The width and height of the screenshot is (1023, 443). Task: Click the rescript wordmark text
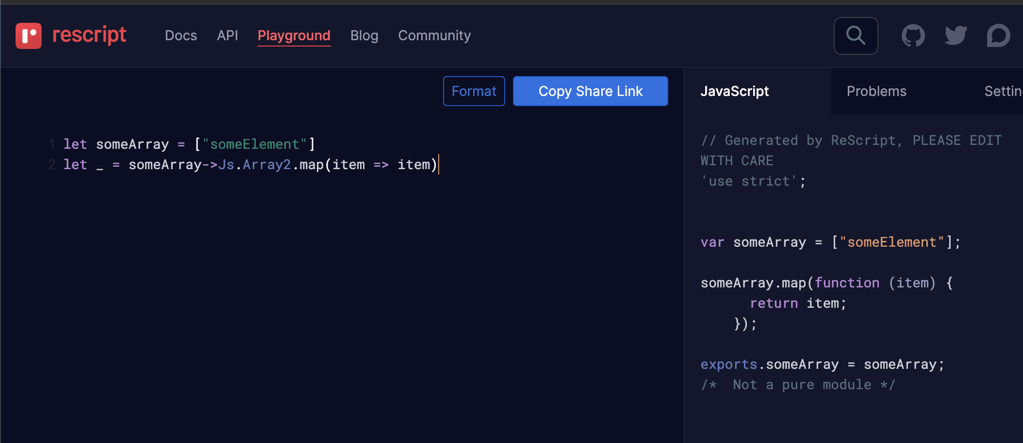[89, 35]
